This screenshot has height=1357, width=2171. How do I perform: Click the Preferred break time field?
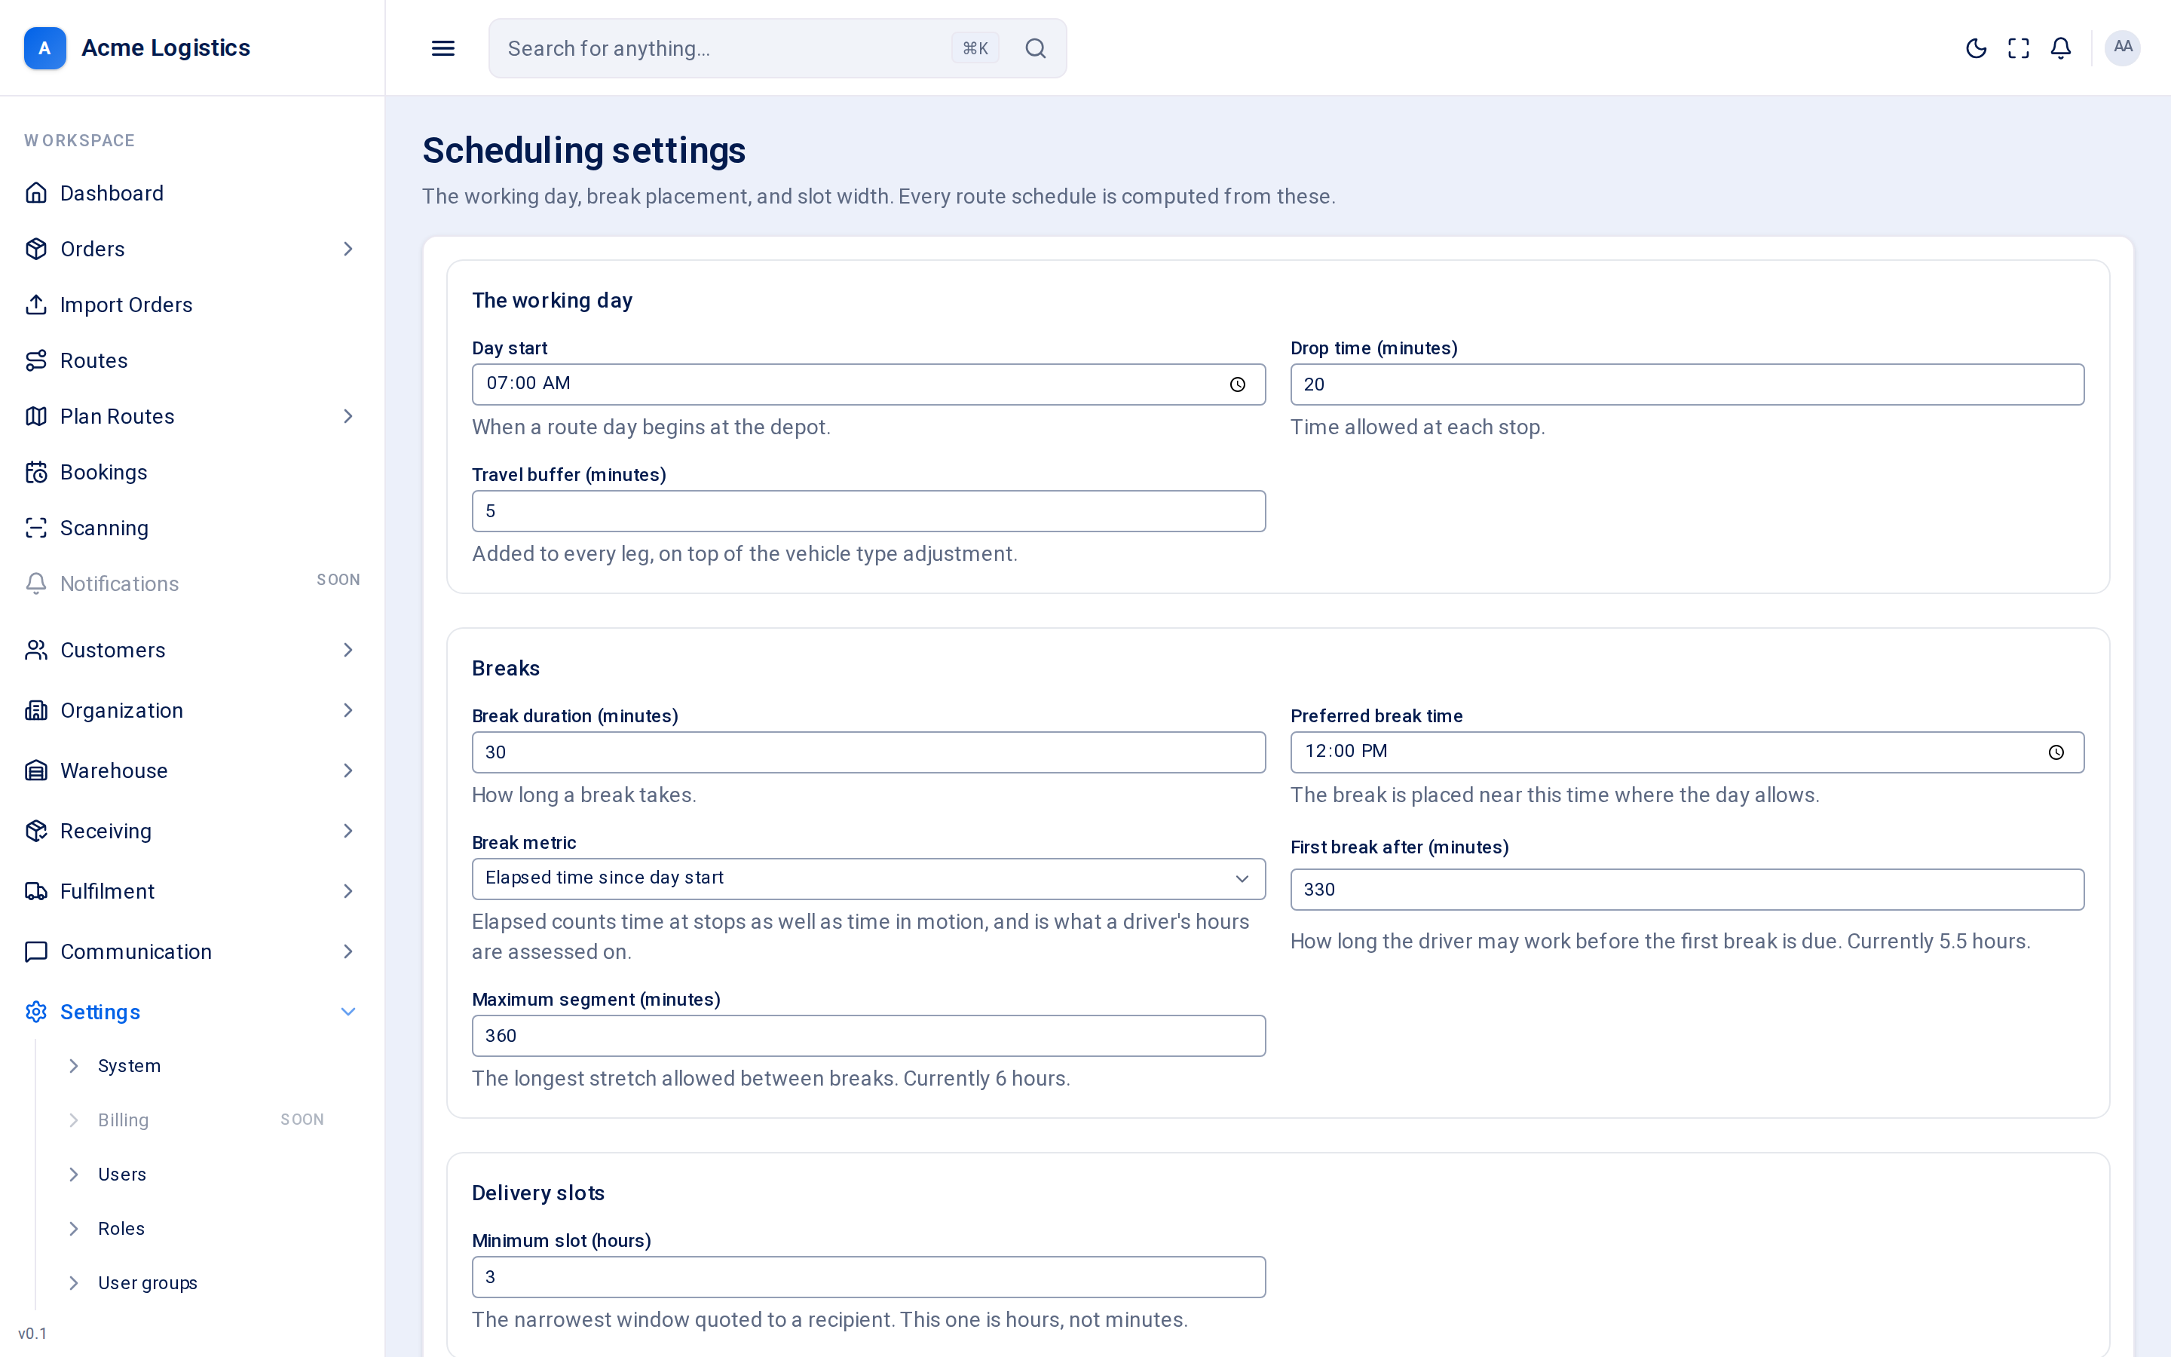(x=1686, y=752)
